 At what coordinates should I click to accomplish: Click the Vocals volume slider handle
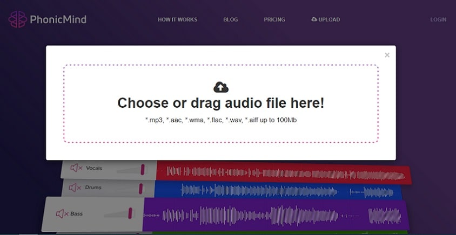[x=143, y=169]
